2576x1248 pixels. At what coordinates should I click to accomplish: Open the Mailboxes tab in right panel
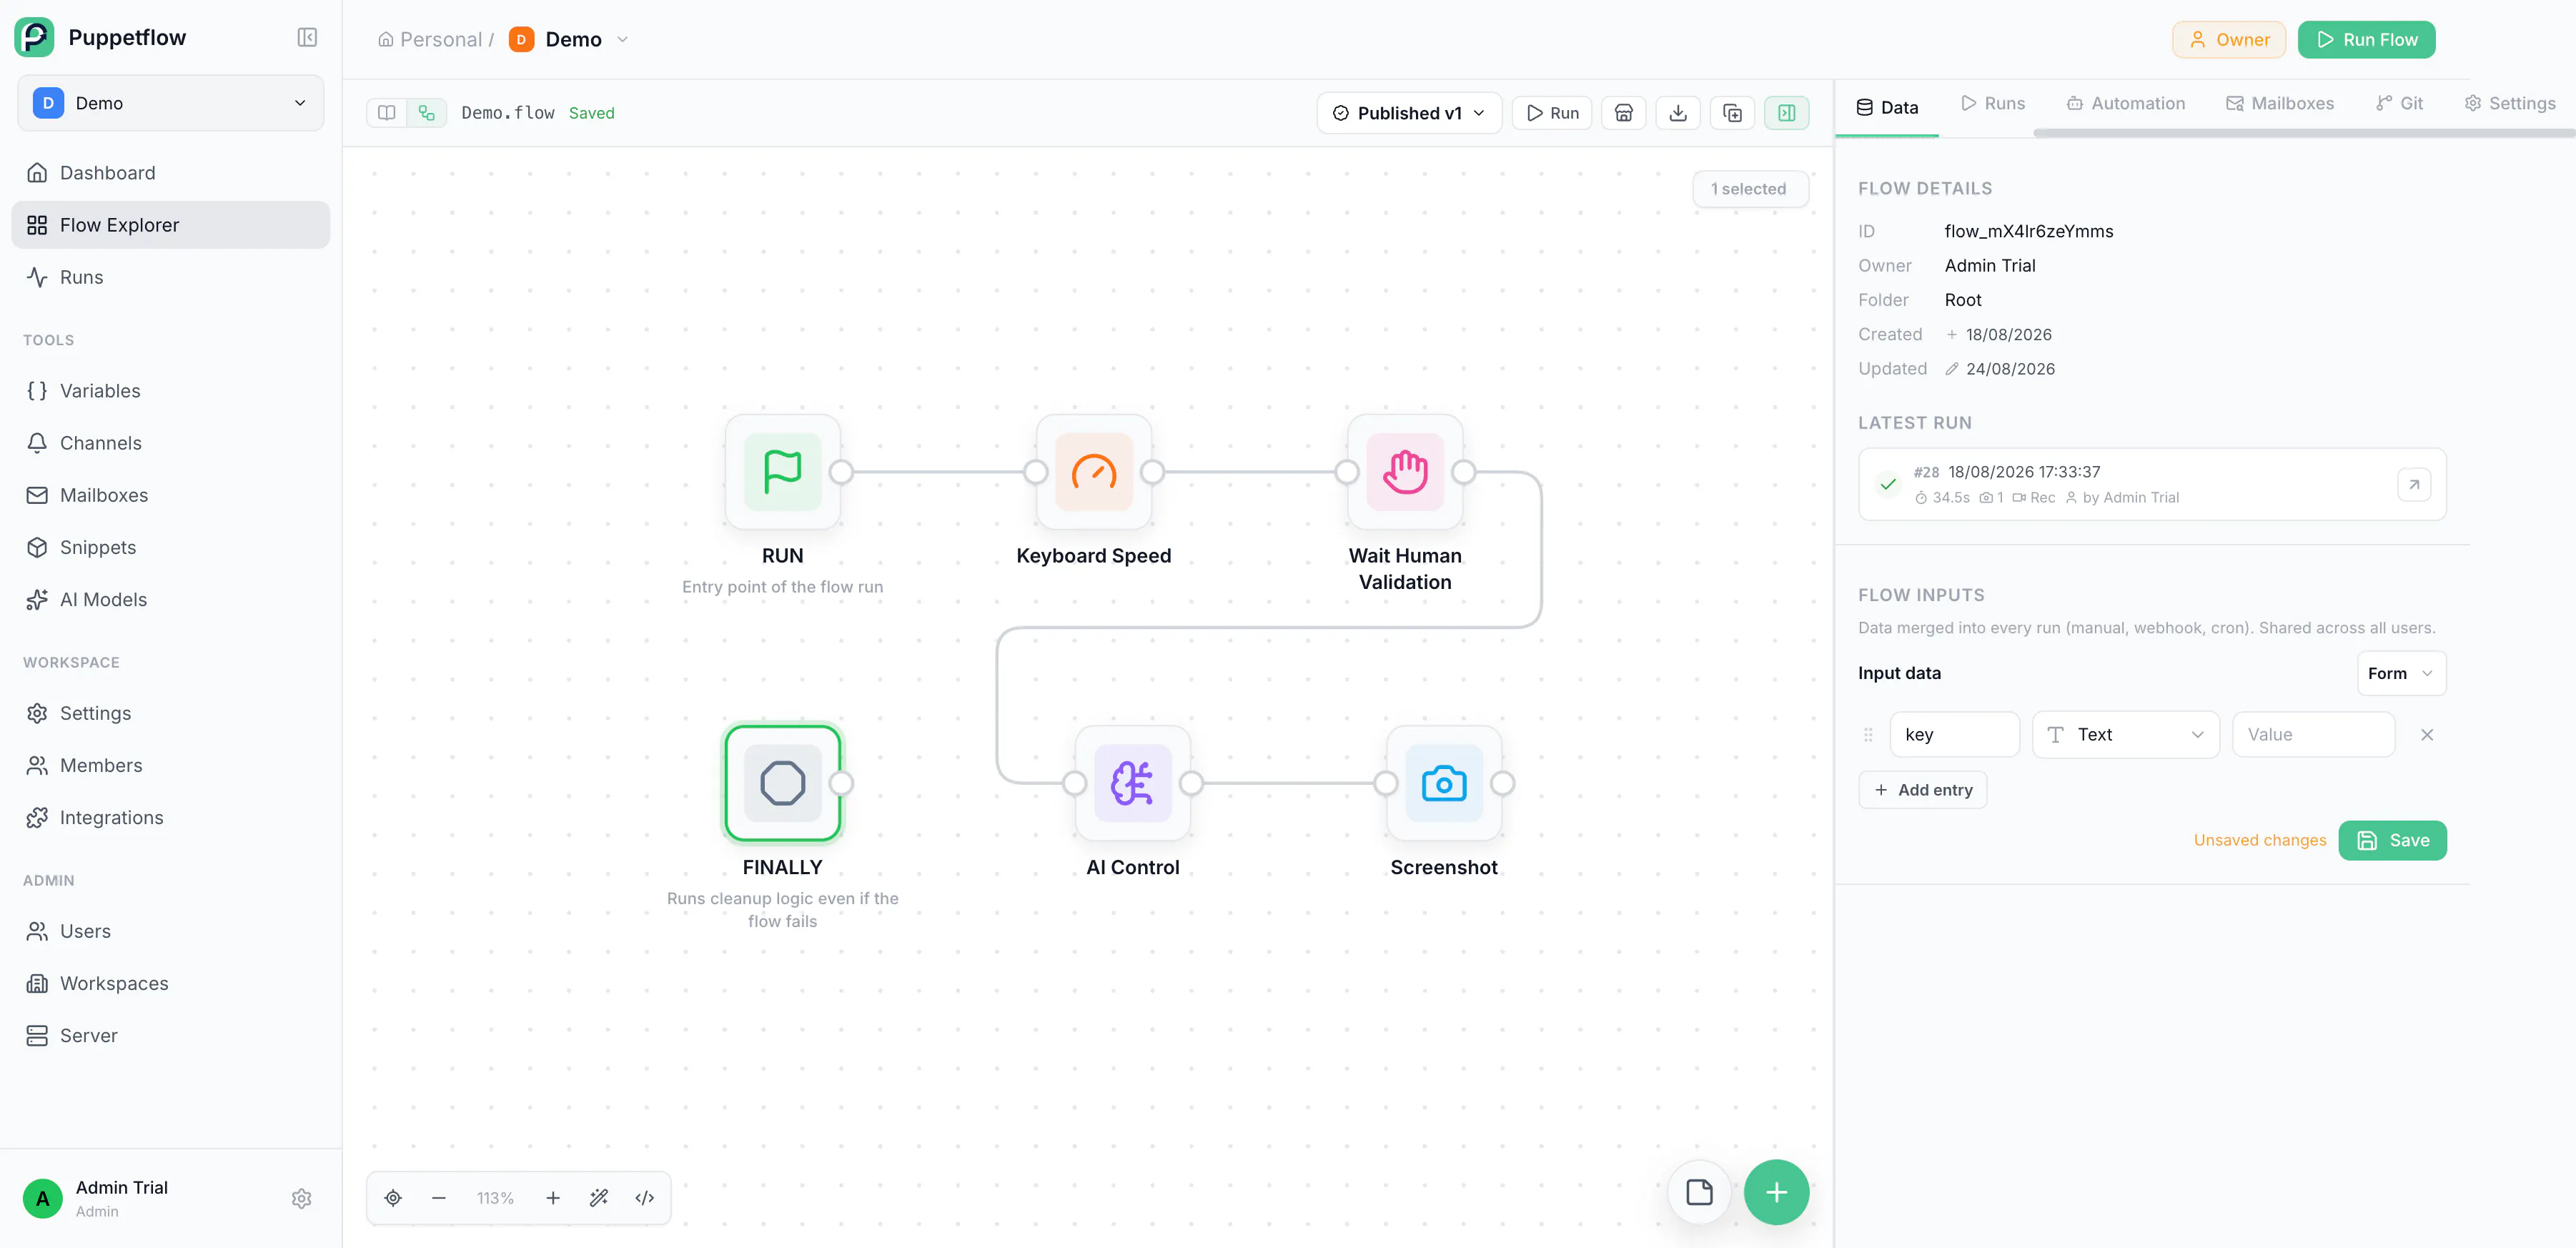2279,103
